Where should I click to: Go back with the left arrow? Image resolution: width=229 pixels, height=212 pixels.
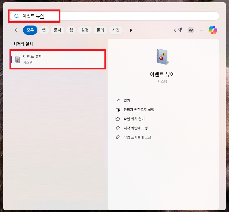coord(17,30)
